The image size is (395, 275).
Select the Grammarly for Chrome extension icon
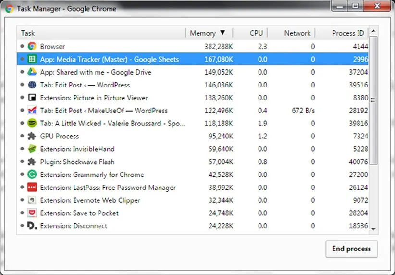(x=32, y=175)
